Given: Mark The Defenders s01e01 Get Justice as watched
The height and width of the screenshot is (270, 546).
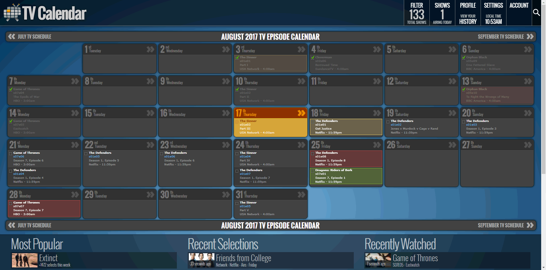Looking at the screenshot, I should click(x=312, y=122).
